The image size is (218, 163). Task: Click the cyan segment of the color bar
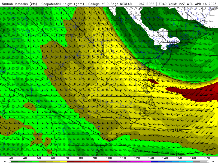[x=189, y=162]
